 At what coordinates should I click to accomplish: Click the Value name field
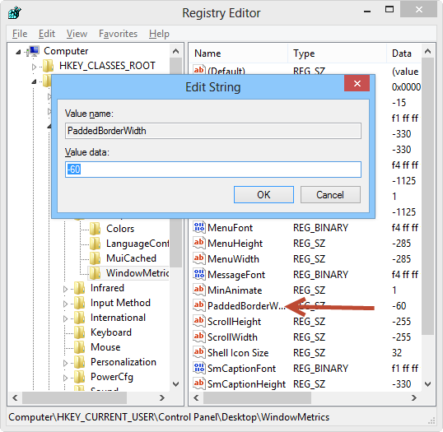click(213, 131)
